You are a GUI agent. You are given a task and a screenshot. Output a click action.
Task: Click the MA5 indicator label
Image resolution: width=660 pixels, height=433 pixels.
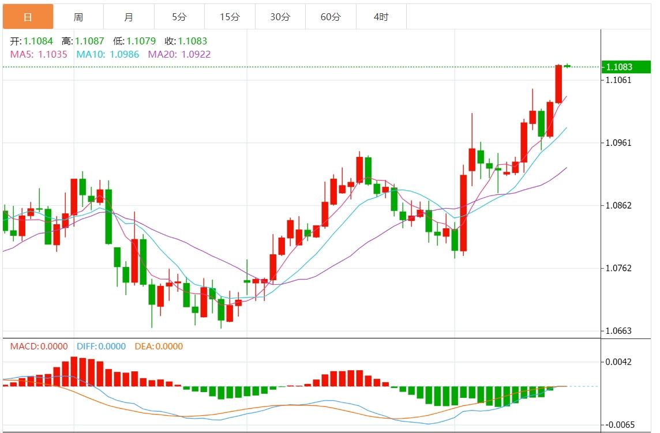39,54
